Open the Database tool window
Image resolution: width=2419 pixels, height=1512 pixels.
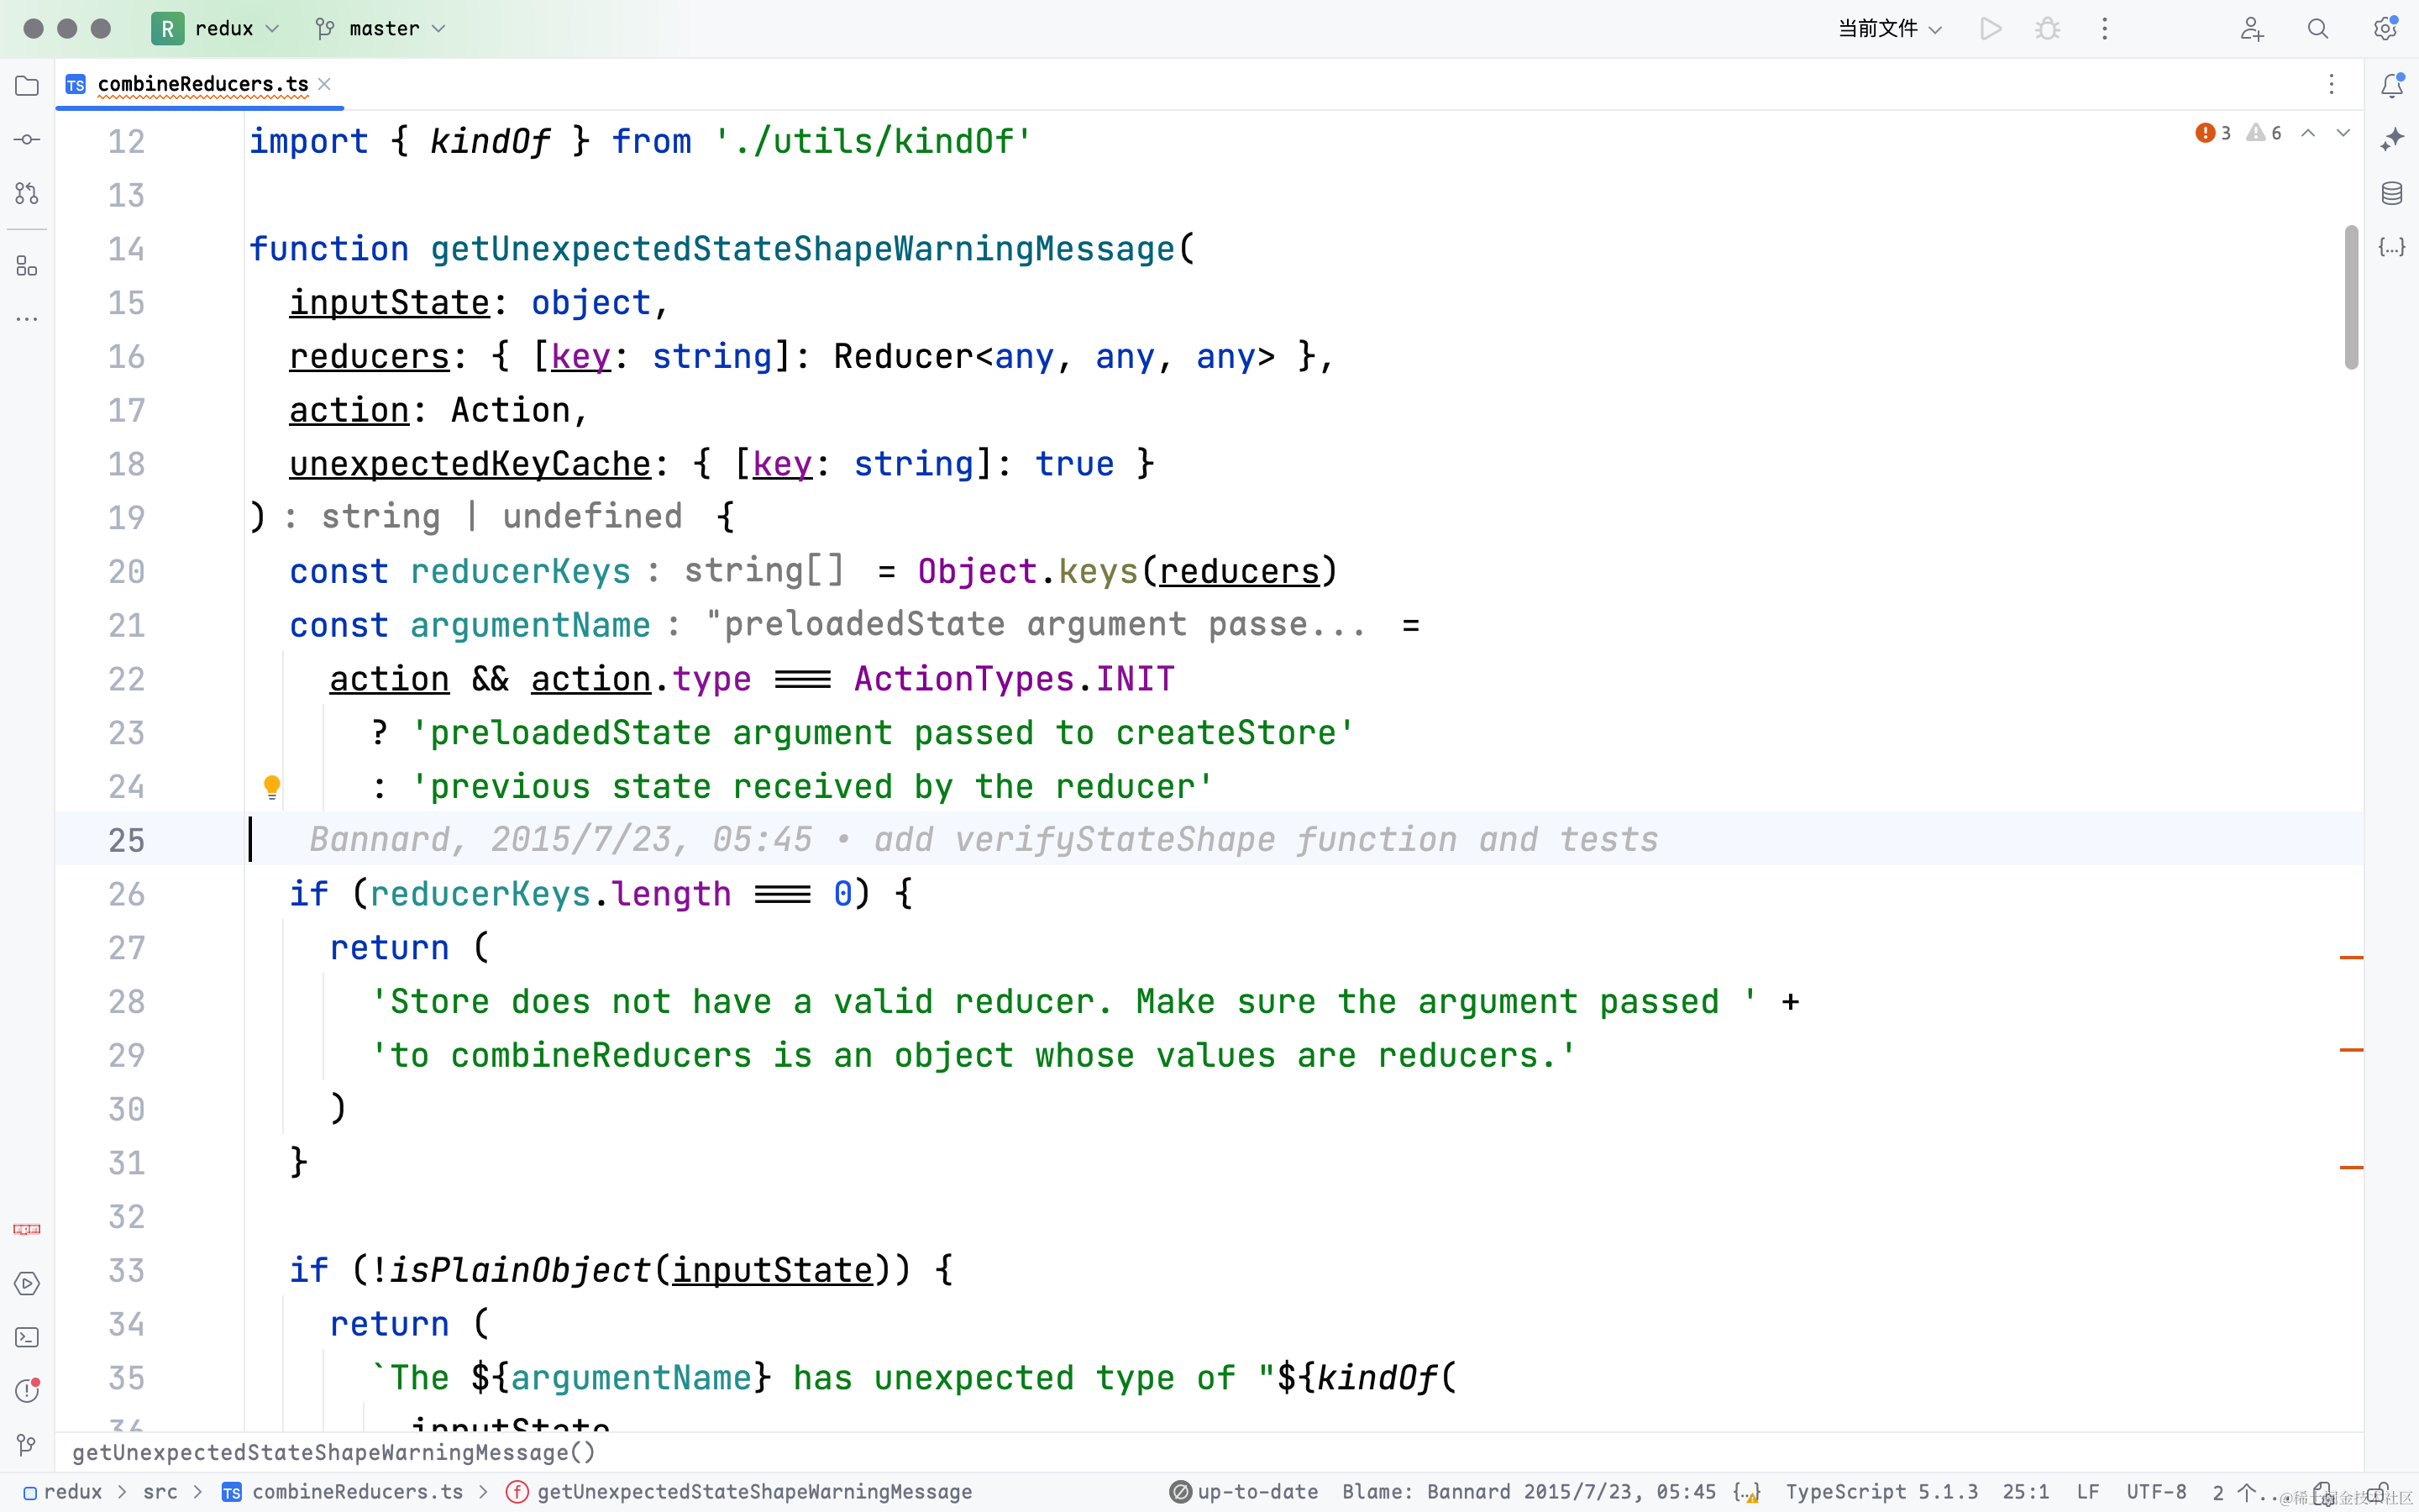2392,193
